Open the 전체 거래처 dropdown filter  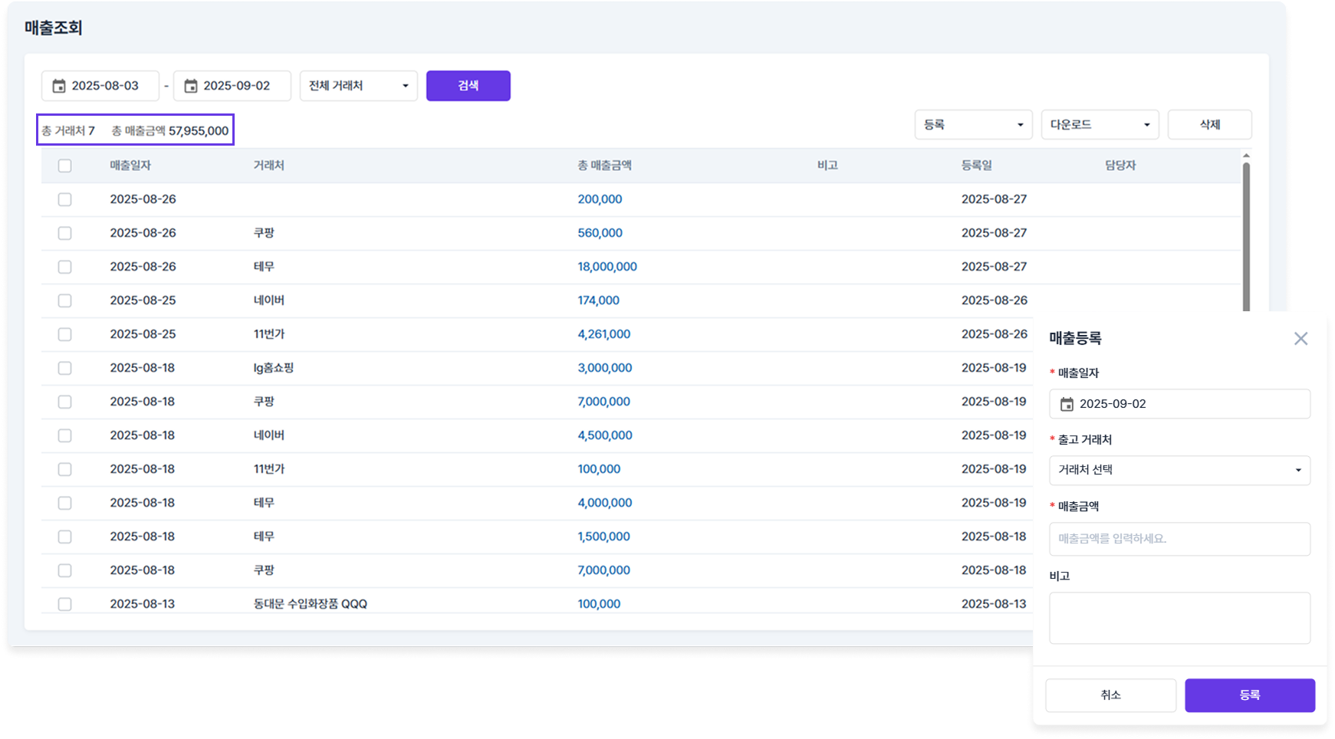click(358, 86)
